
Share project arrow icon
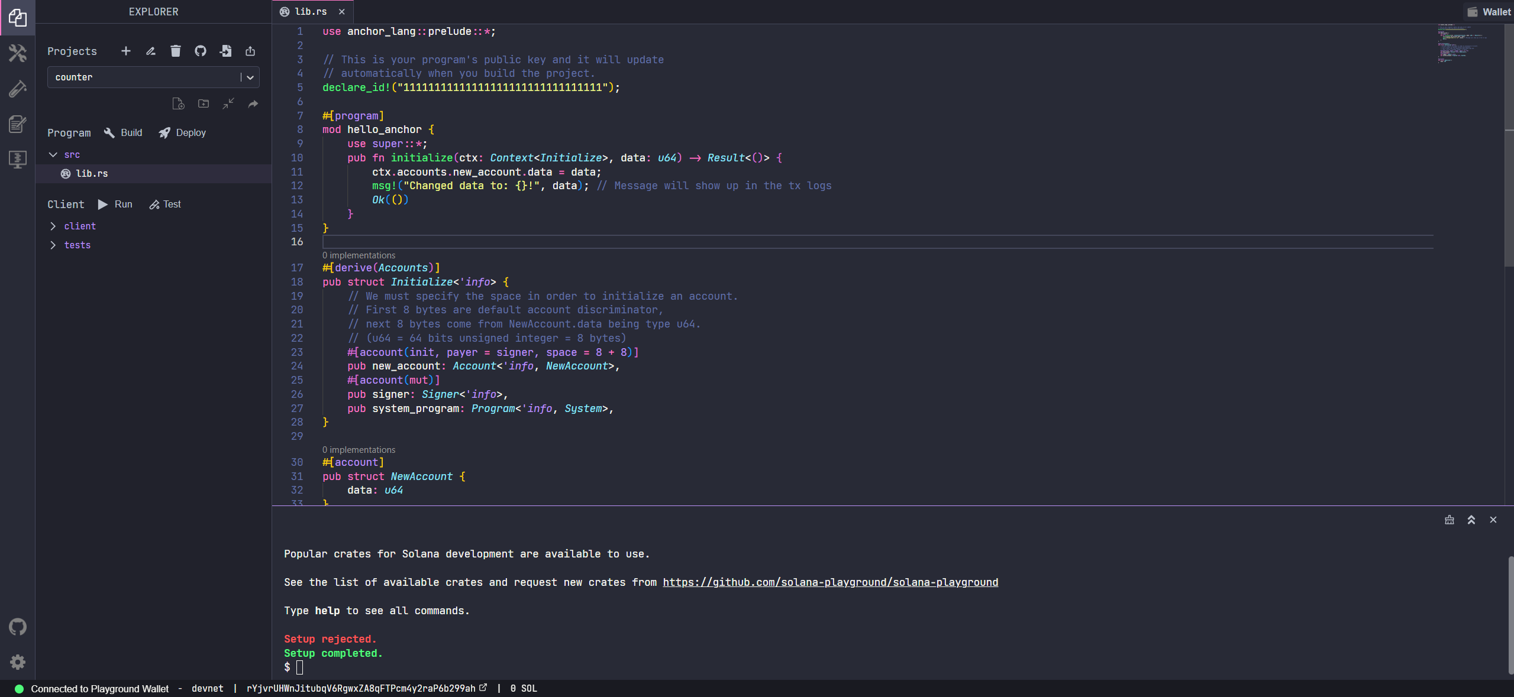(253, 103)
